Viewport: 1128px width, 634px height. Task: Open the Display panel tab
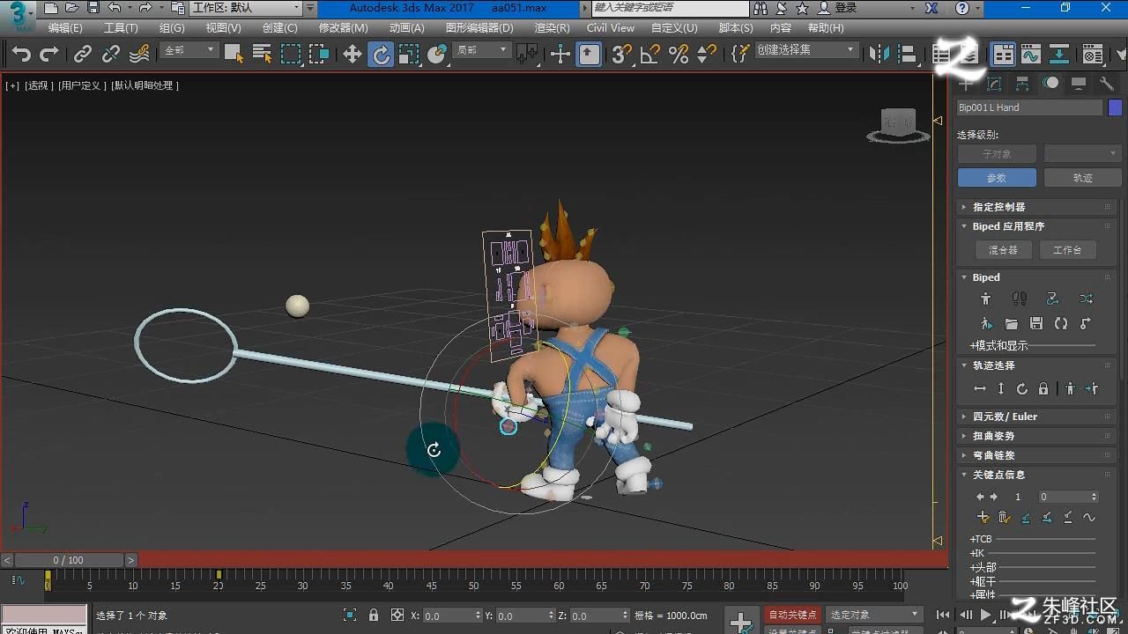(1079, 84)
